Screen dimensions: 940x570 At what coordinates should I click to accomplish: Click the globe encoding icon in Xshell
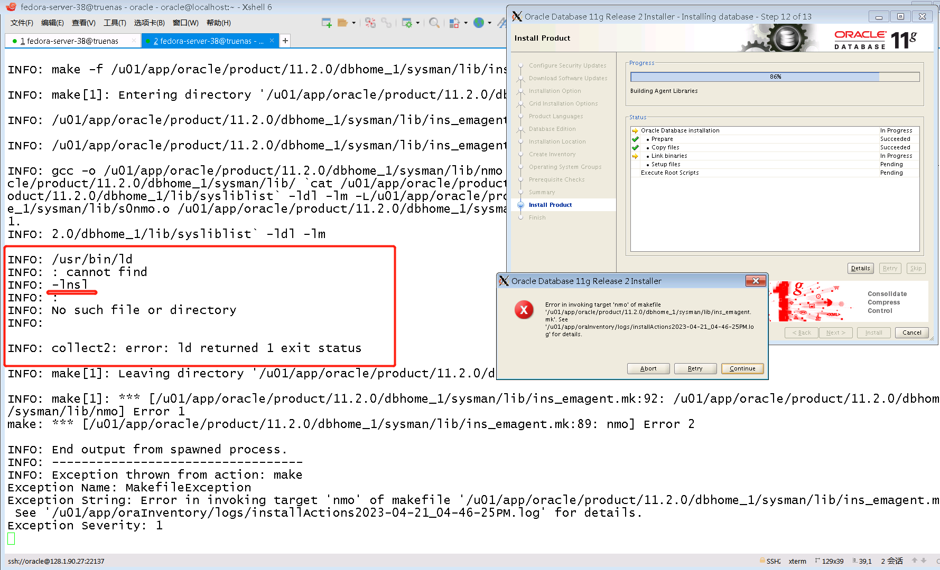click(479, 23)
